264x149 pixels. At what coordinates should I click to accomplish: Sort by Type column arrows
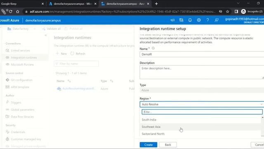tap(111, 81)
